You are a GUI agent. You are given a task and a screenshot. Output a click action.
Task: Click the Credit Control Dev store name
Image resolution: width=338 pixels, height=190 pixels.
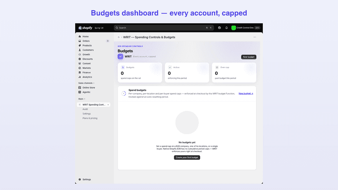tap(245, 28)
